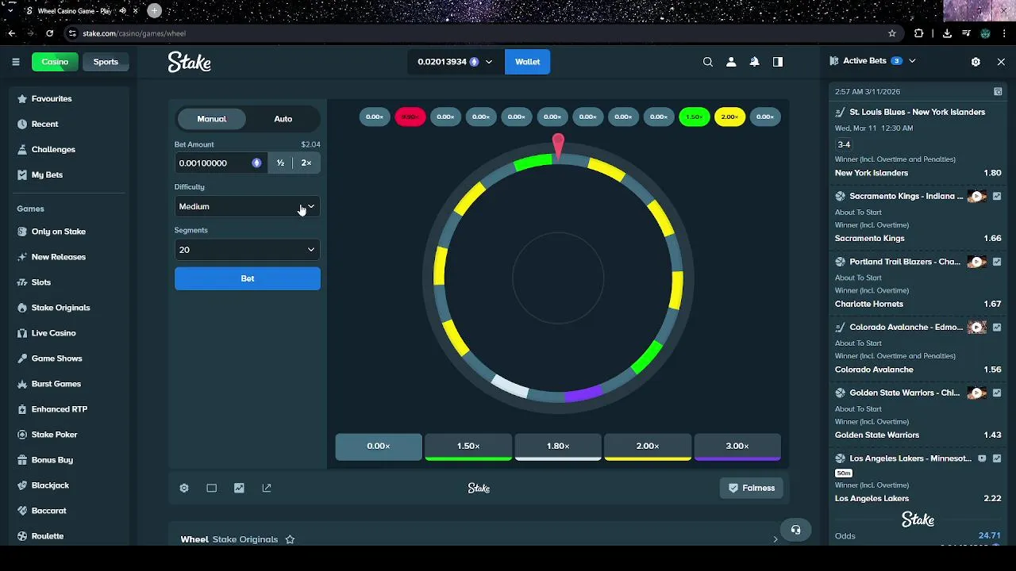This screenshot has width=1016, height=571.
Task: Select the green 1.50× payout tile
Action: click(468, 446)
